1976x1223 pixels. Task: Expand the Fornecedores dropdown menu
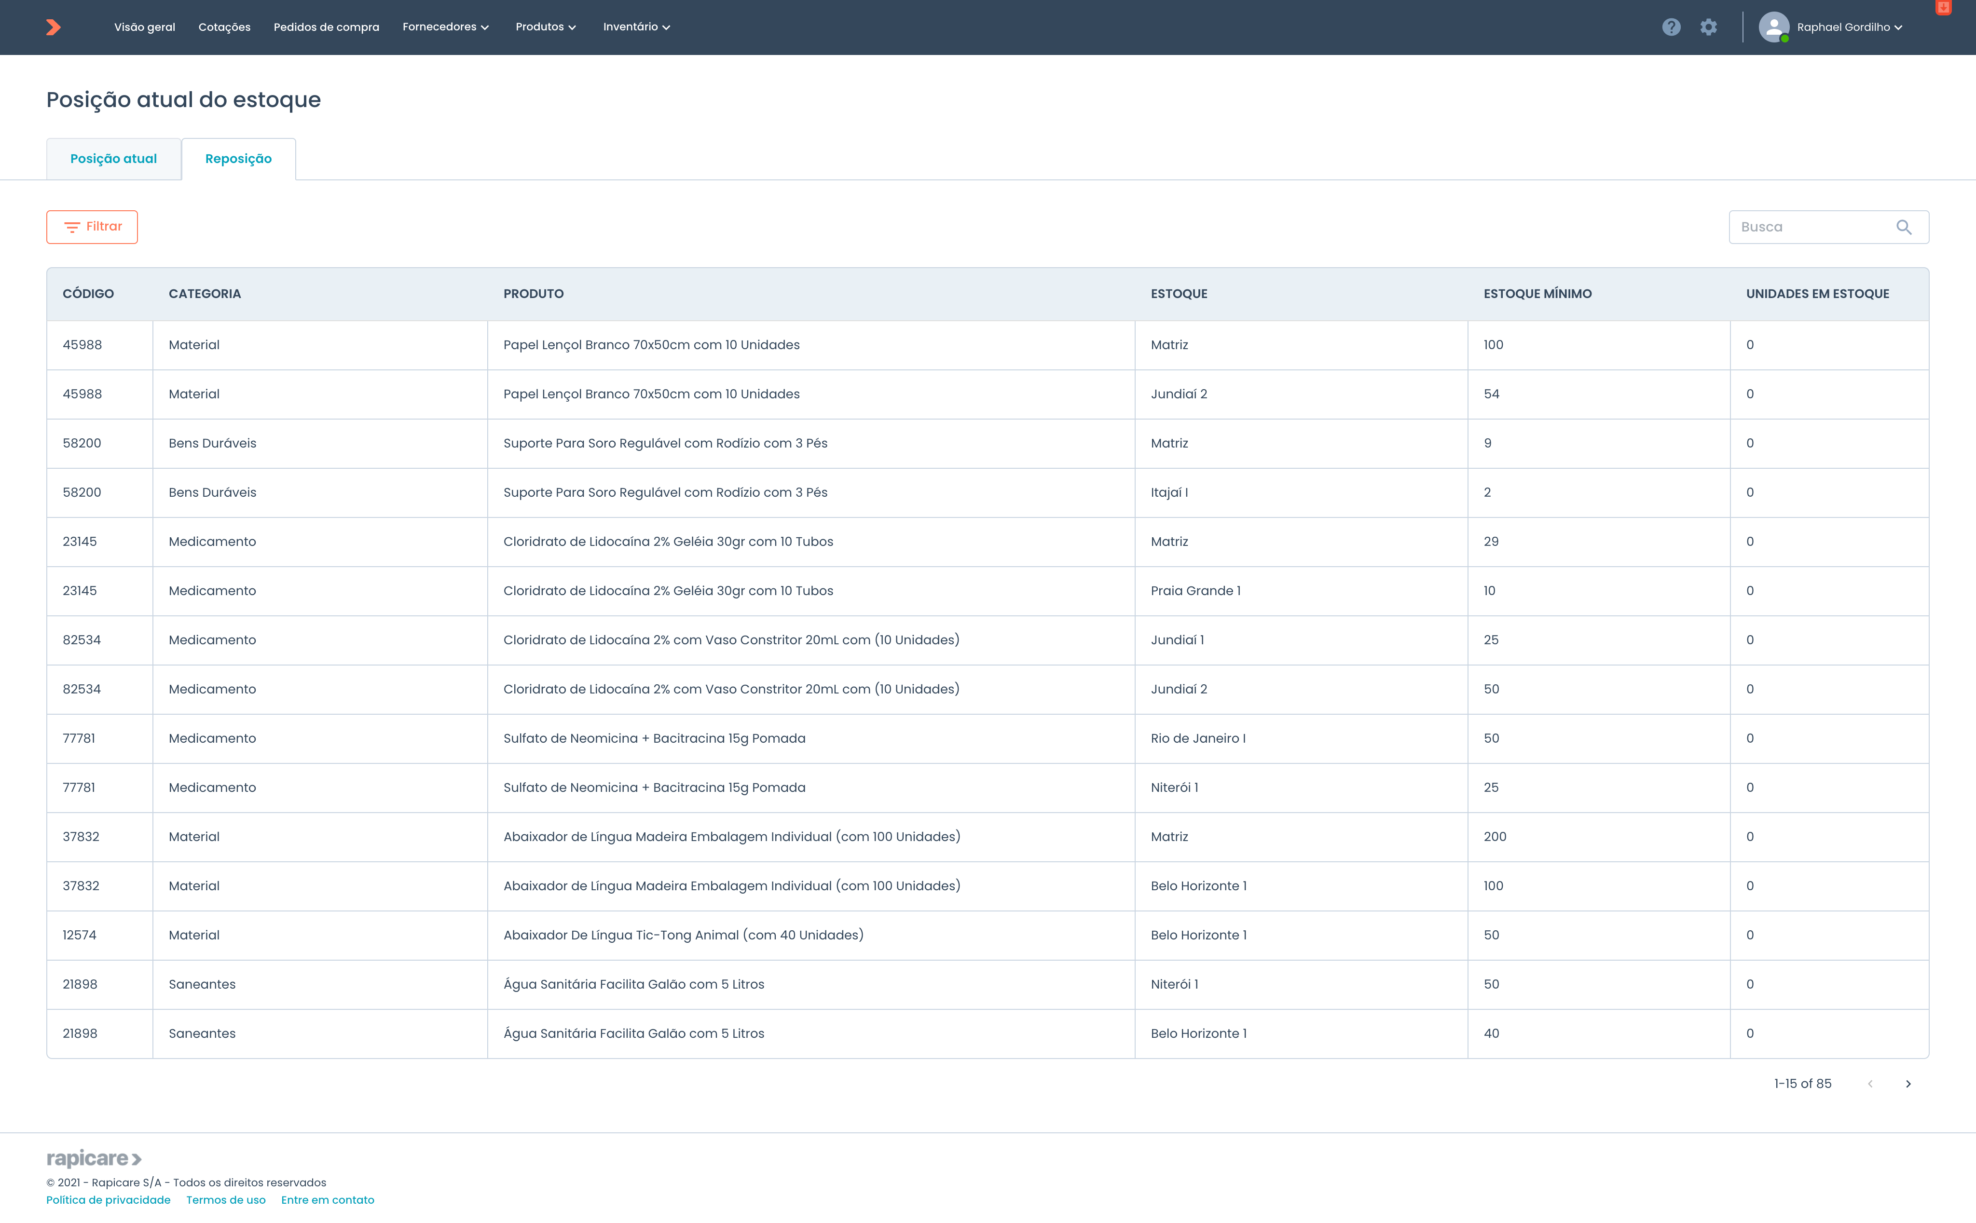[446, 27]
